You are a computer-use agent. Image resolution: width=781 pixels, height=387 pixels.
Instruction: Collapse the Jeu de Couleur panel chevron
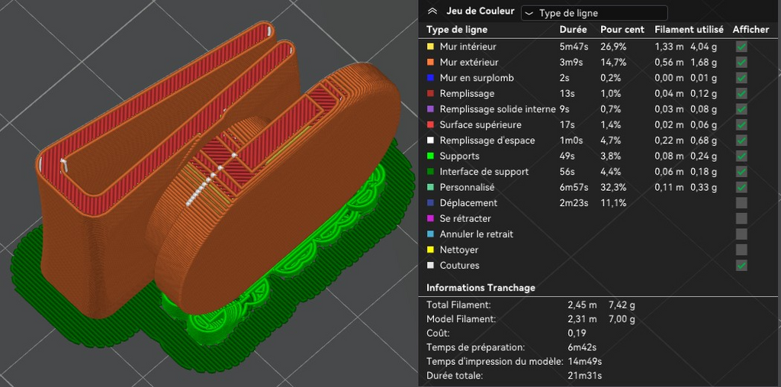[x=432, y=11]
